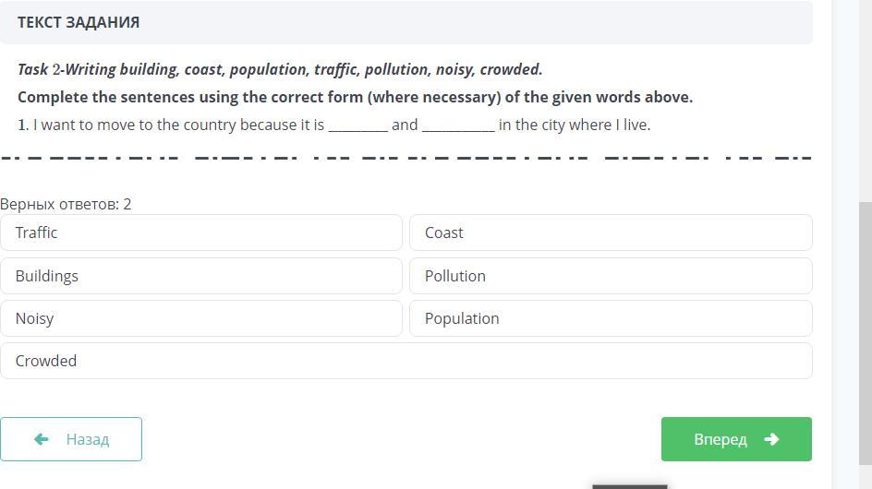Click the second blank in sentence 1
872x489 pixels.
458,125
